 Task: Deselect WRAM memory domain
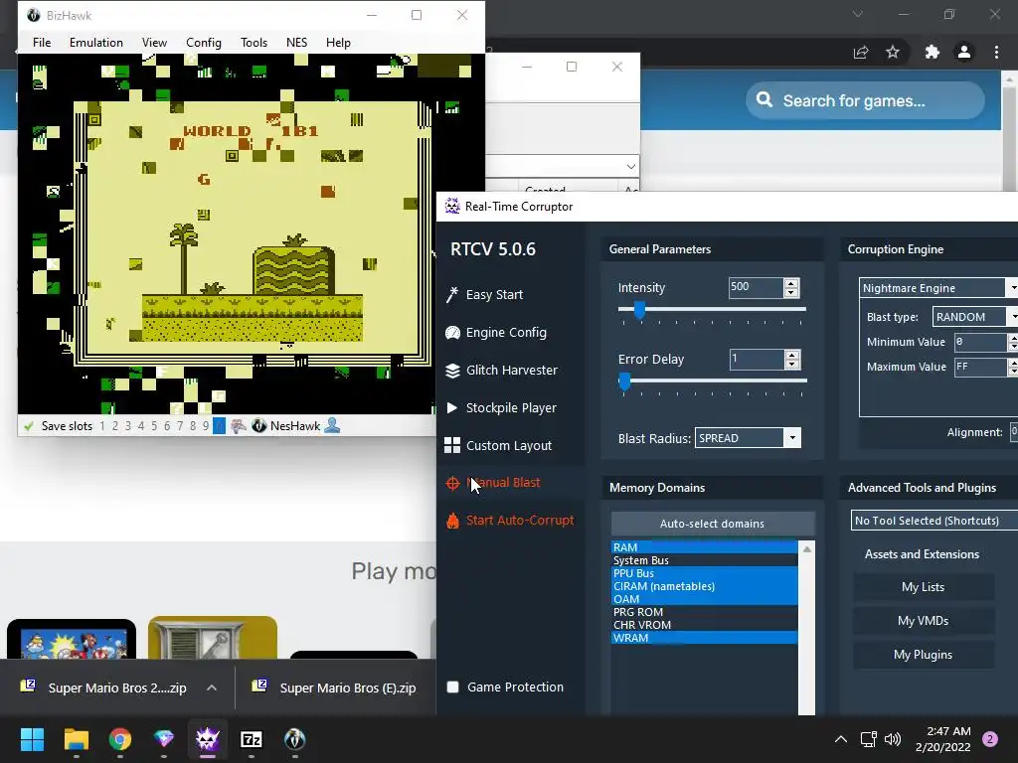705,638
